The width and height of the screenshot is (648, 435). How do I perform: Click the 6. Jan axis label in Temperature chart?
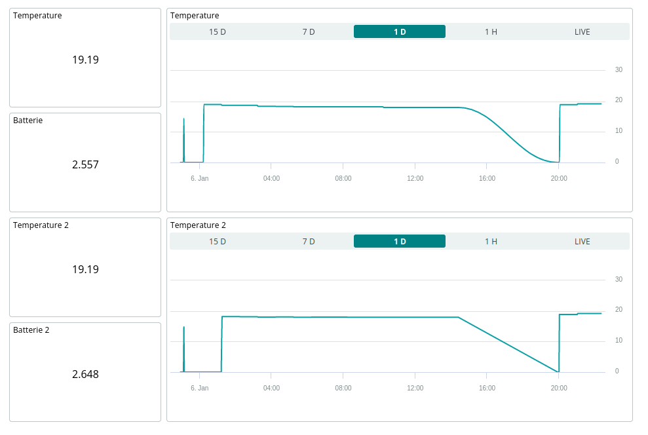pyautogui.click(x=200, y=178)
